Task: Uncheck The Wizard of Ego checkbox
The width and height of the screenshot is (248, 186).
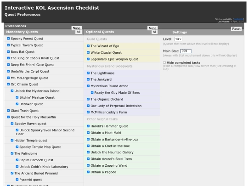Action: 88,46
